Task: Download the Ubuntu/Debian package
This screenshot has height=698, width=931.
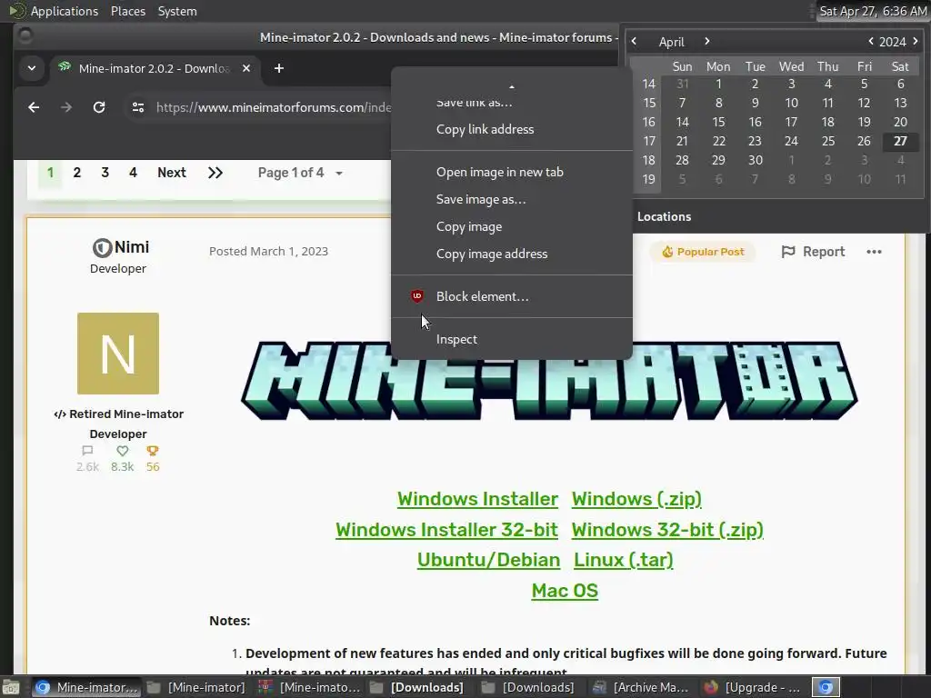Action: (x=488, y=560)
